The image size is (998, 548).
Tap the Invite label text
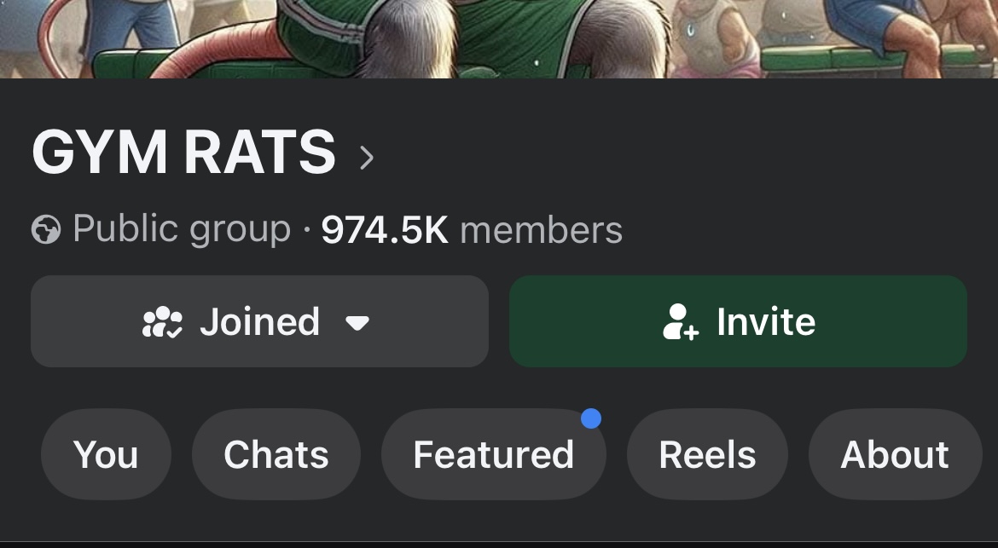click(766, 321)
